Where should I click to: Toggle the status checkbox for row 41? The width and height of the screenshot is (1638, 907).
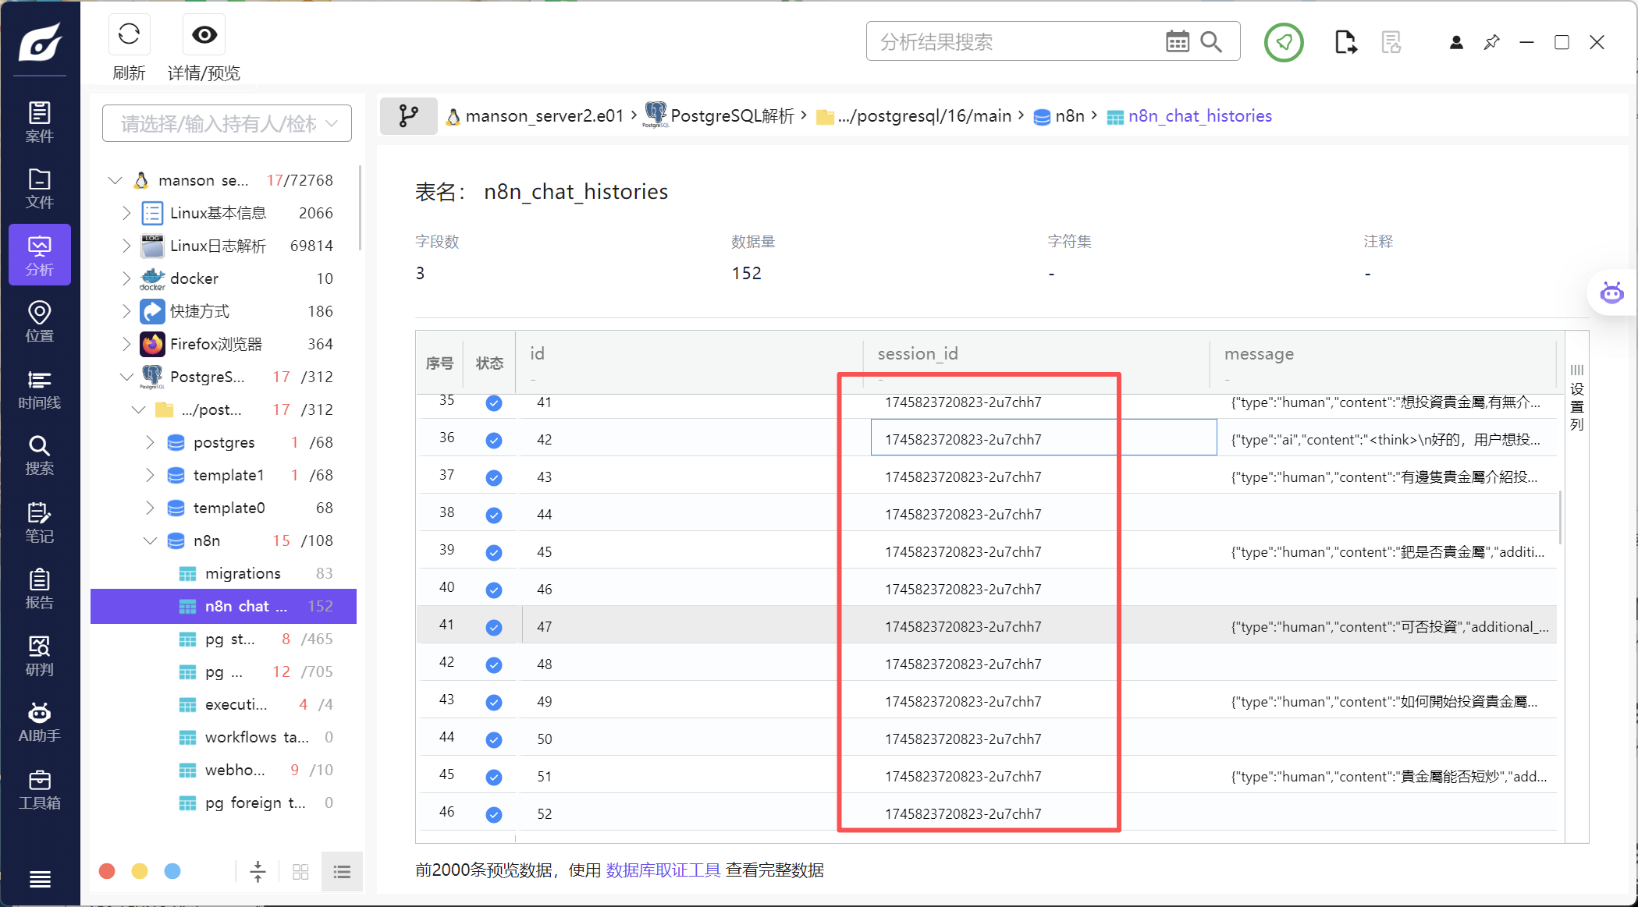point(493,627)
